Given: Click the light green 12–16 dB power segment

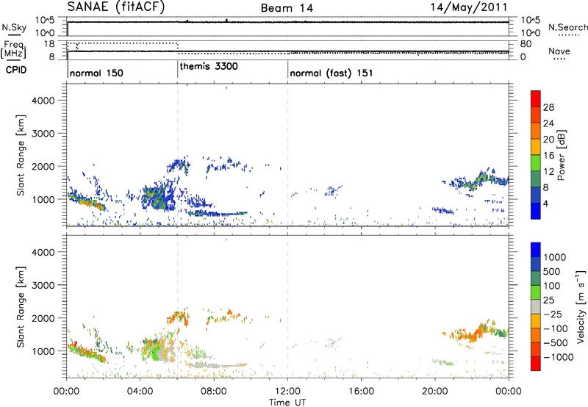Looking at the screenshot, I should coord(536,162).
